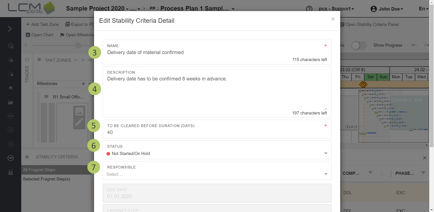Click the home icon in the sidebar
This screenshot has width=434, height=212.
(x=11, y=88)
